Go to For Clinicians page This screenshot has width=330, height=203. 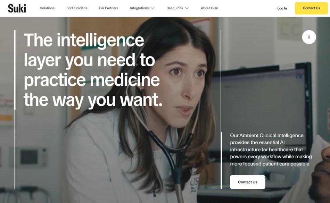point(77,8)
